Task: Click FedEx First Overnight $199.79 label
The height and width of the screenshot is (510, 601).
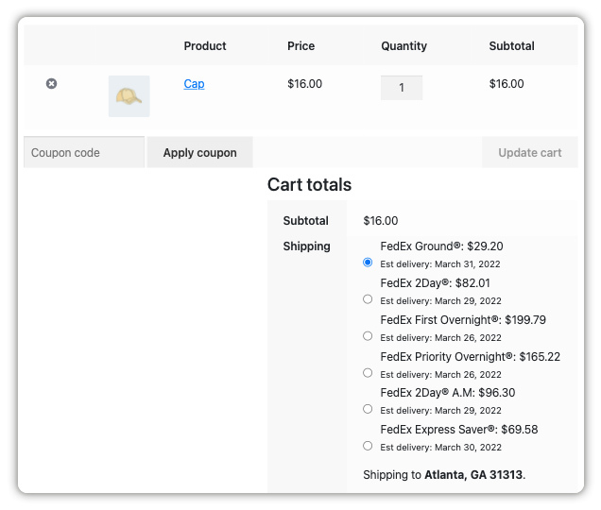Action: click(463, 319)
